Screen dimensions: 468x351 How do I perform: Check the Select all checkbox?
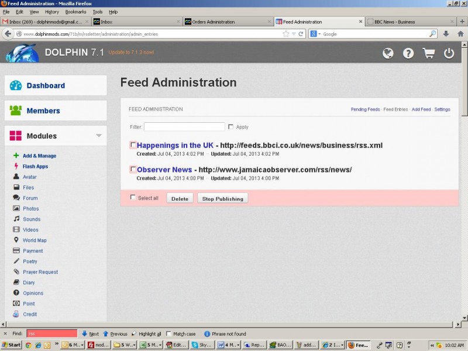click(133, 197)
